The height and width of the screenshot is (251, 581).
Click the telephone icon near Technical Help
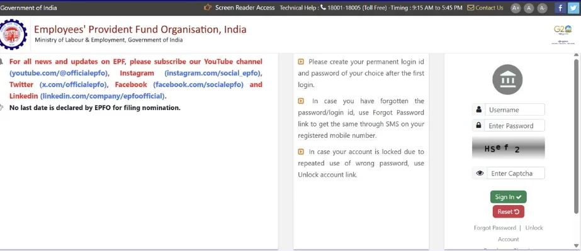[x=323, y=8]
